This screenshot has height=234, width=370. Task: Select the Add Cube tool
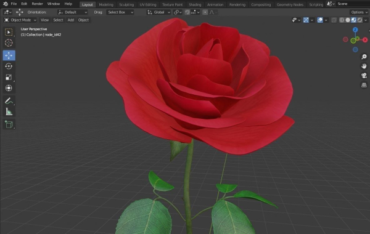(9, 124)
